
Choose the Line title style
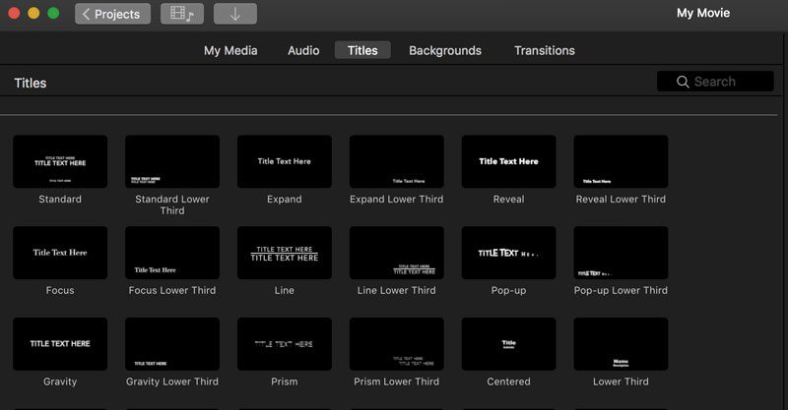(x=285, y=253)
